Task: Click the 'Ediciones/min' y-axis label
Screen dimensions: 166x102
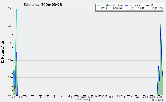Action: (x=2, y=52)
